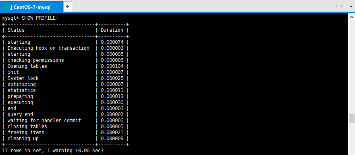Click the cleaning up status row
This screenshot has height=155, width=355.
tap(65, 139)
